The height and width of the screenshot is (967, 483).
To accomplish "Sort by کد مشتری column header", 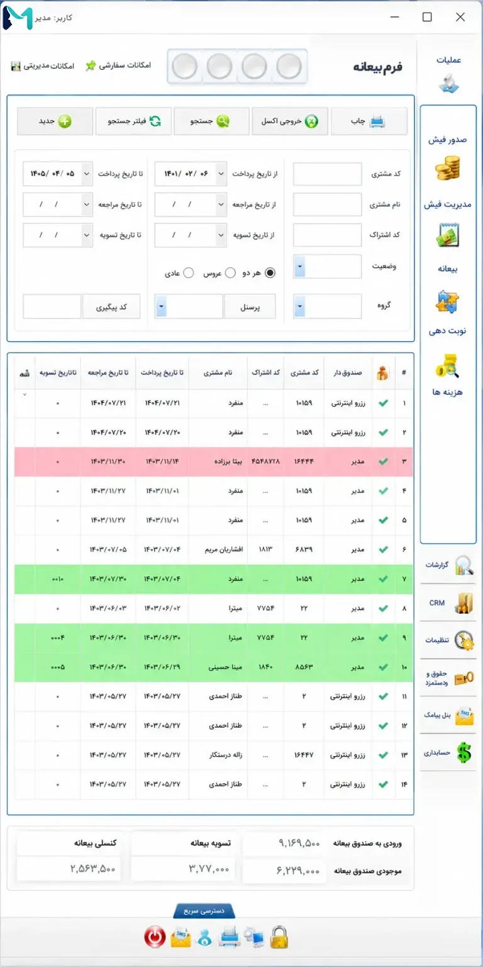I will pyautogui.click(x=304, y=373).
